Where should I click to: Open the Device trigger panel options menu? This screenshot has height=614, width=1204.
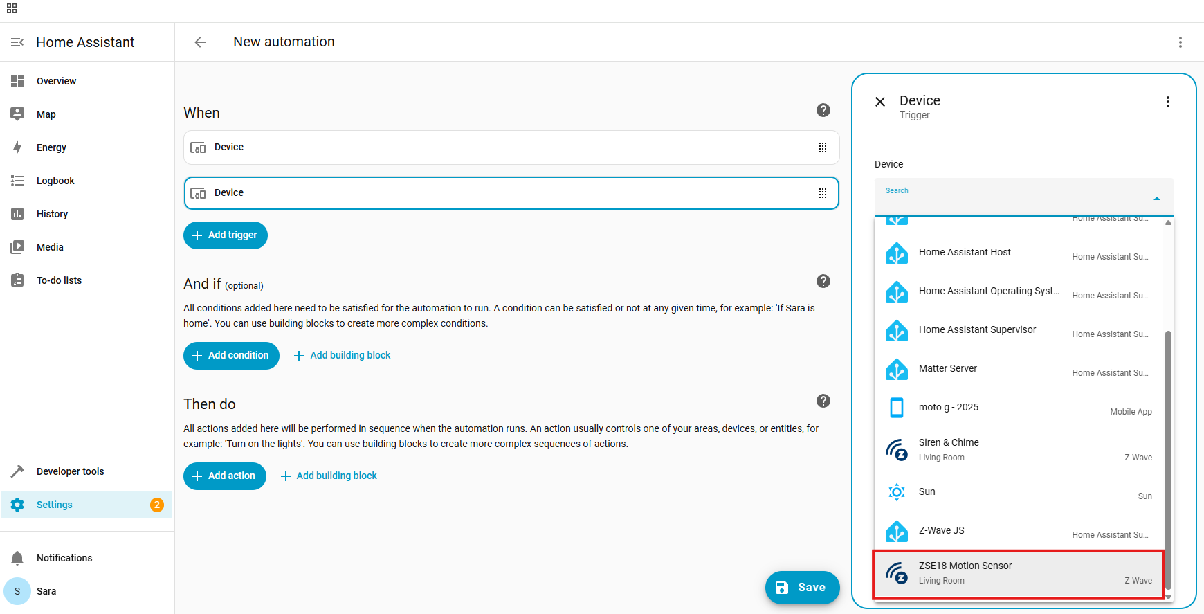[1168, 102]
